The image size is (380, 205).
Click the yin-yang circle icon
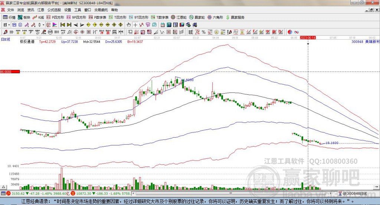(x=289, y=32)
